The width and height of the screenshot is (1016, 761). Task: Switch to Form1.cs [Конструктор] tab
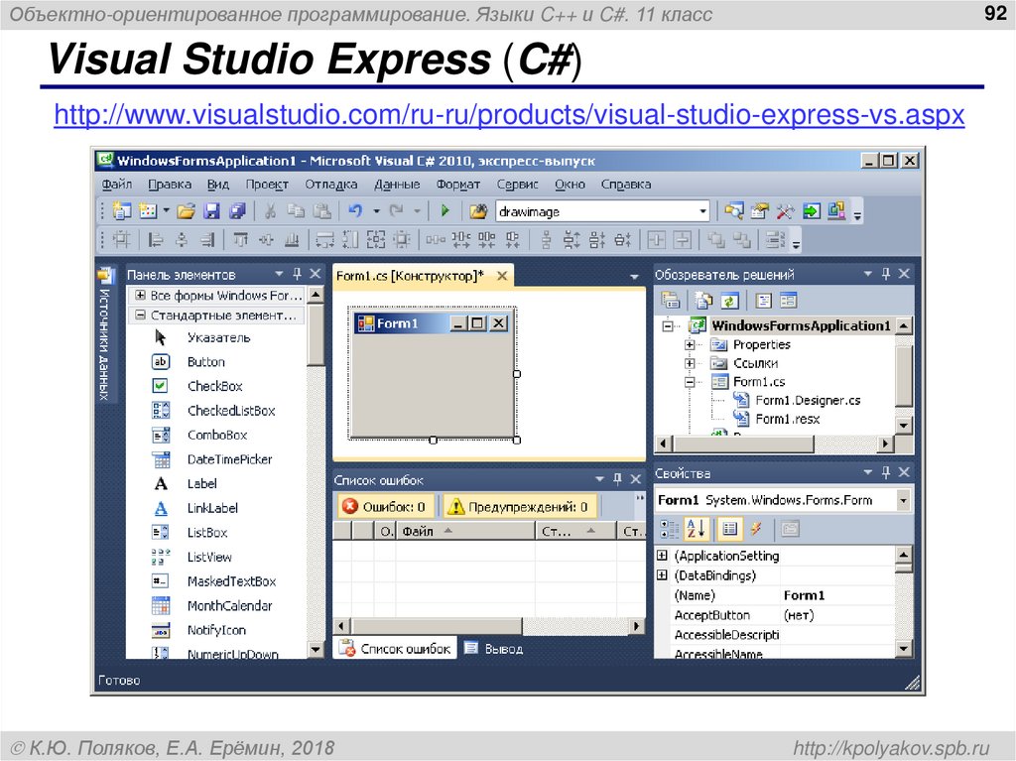click(410, 276)
